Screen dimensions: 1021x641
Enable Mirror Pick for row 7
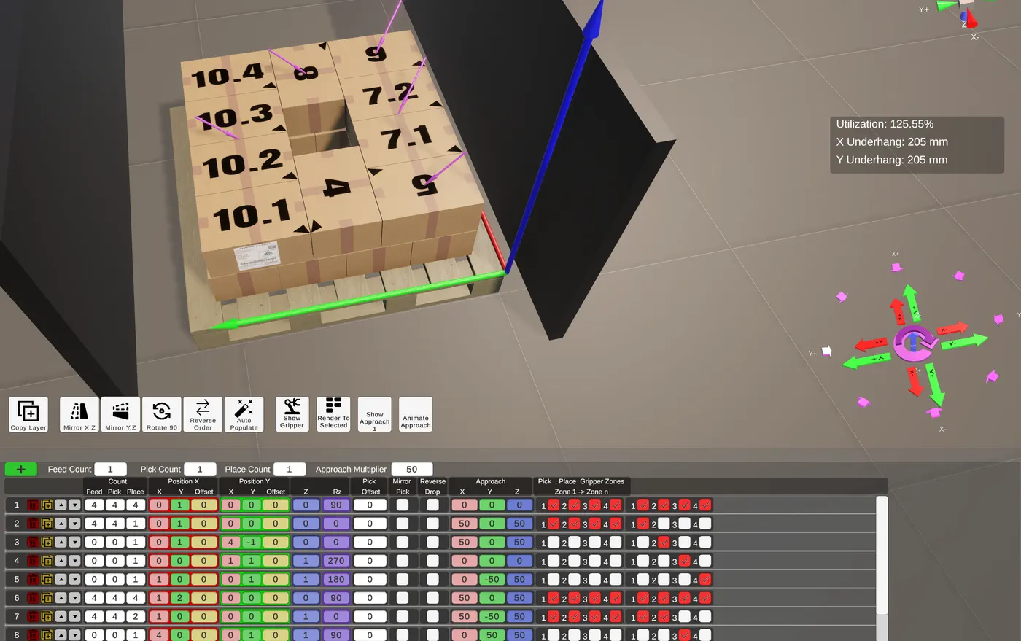click(x=403, y=617)
